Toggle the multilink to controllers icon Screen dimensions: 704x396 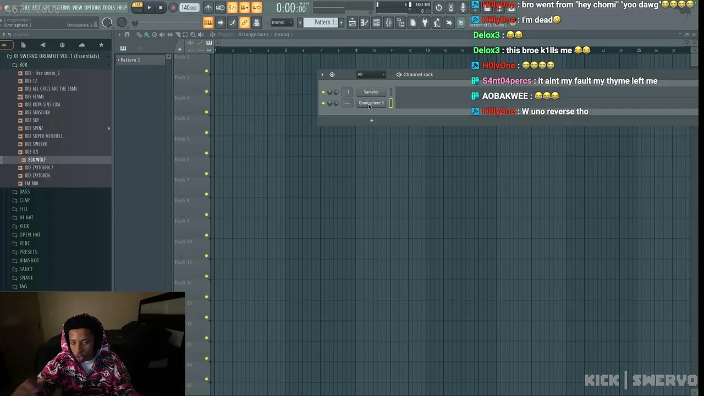pyautogui.click(x=244, y=23)
